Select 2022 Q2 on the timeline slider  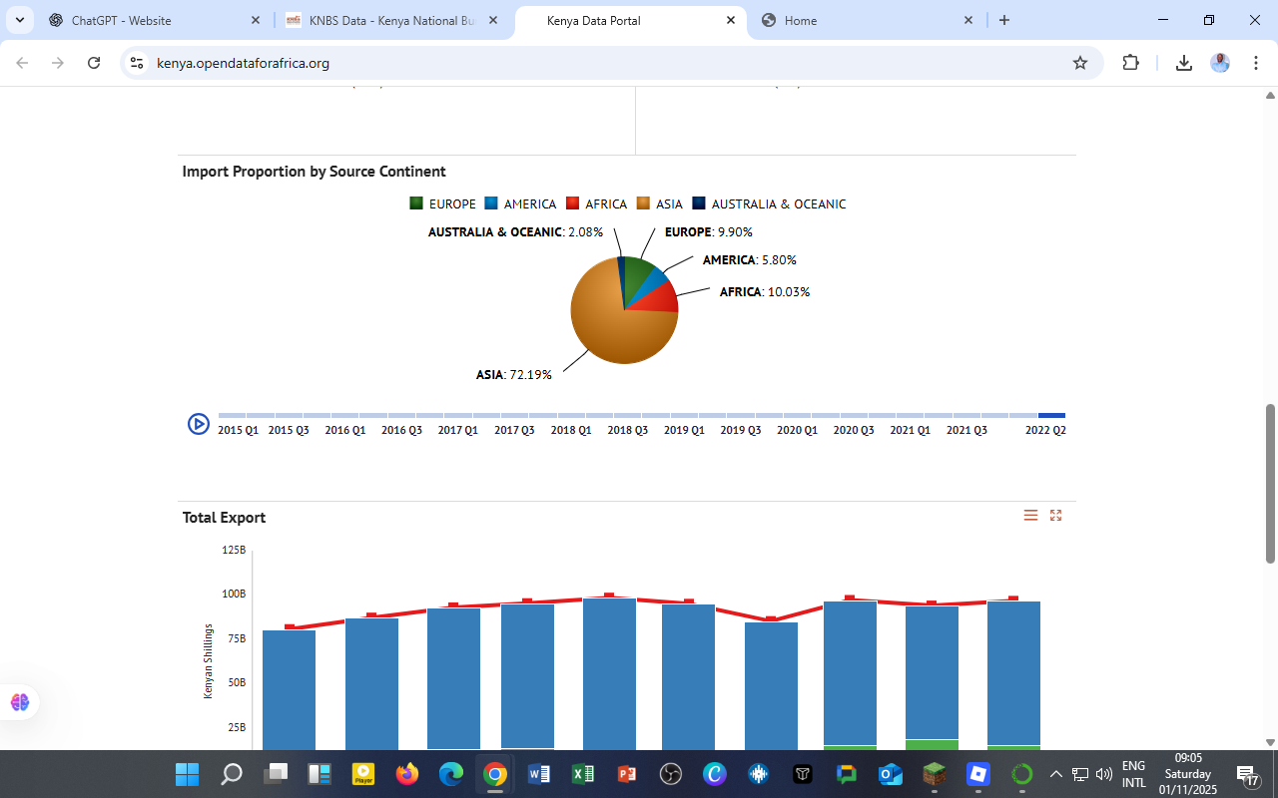(x=1051, y=415)
